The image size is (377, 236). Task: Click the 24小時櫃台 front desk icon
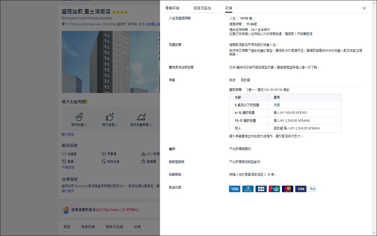[143, 154]
